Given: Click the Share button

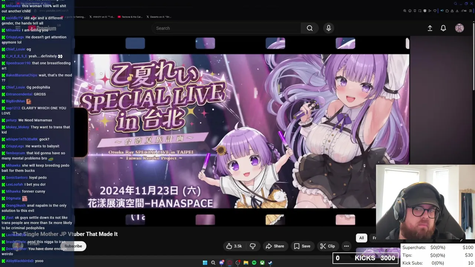Looking at the screenshot, I should pyautogui.click(x=275, y=246).
